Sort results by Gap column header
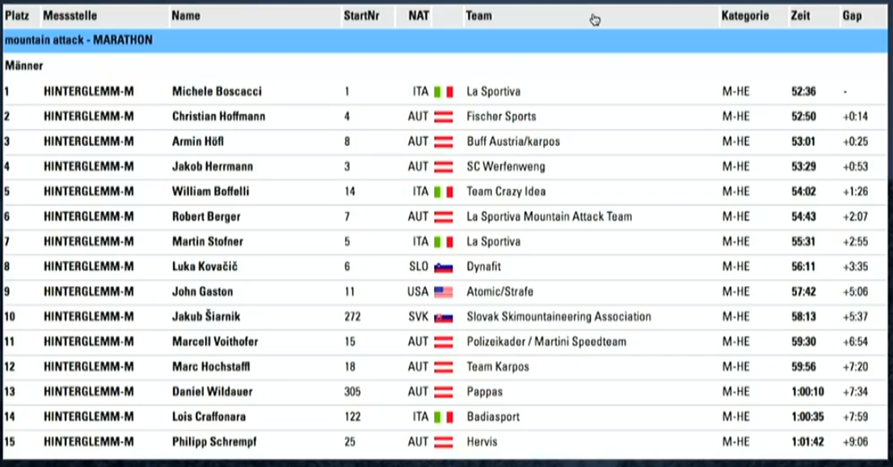Image resolution: width=893 pixels, height=467 pixels. [x=852, y=16]
